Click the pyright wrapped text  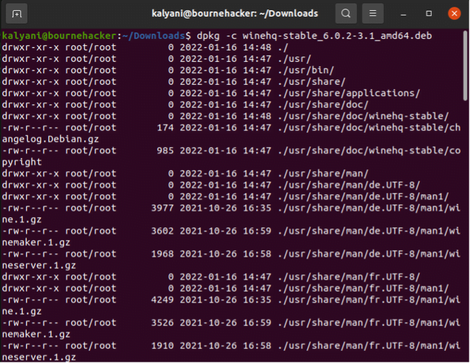point(22,162)
